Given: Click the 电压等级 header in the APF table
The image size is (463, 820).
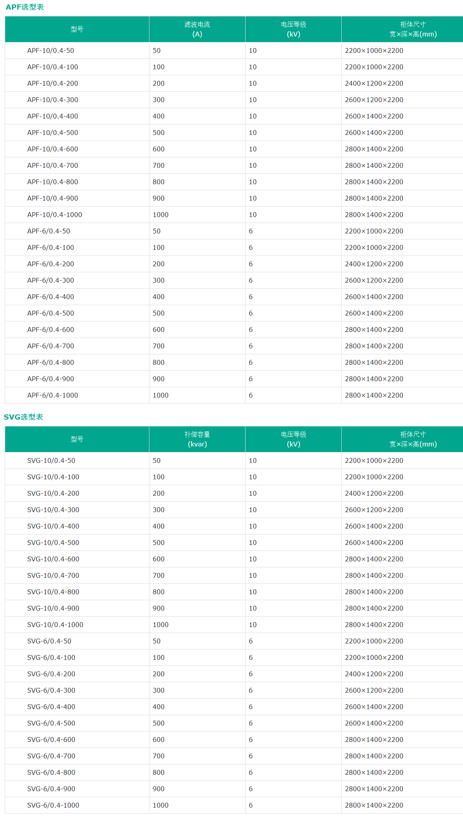Looking at the screenshot, I should click(x=293, y=29).
